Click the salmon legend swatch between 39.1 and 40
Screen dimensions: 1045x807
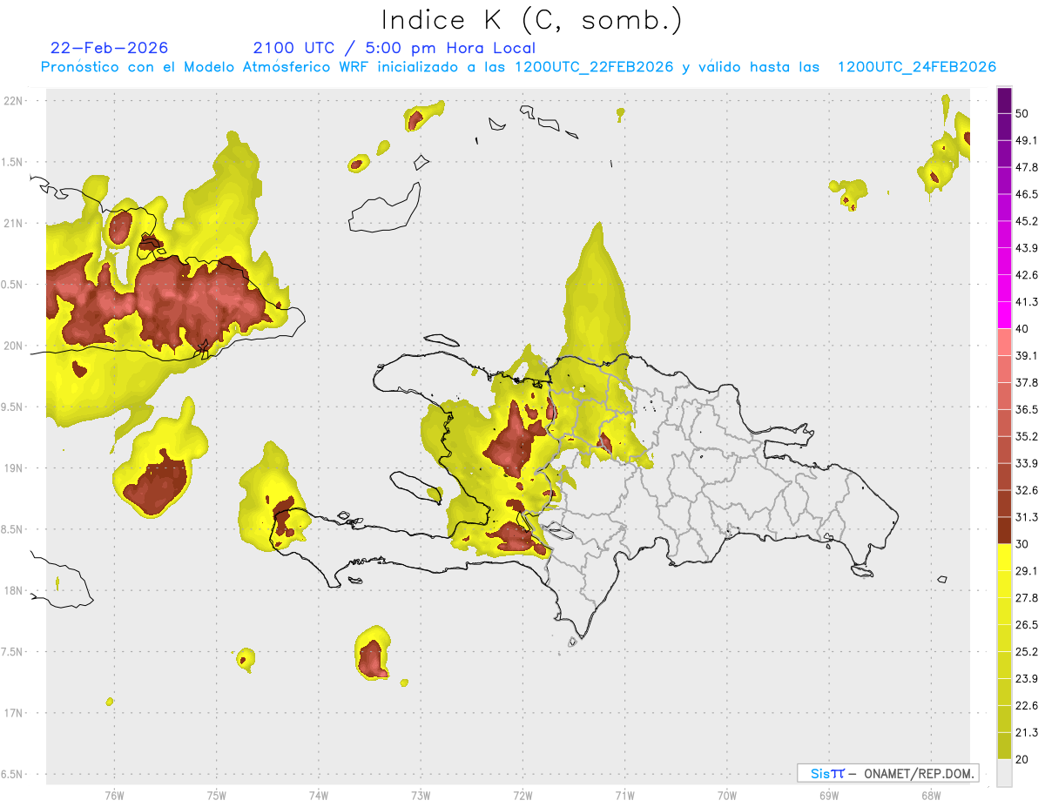[x=1004, y=342]
